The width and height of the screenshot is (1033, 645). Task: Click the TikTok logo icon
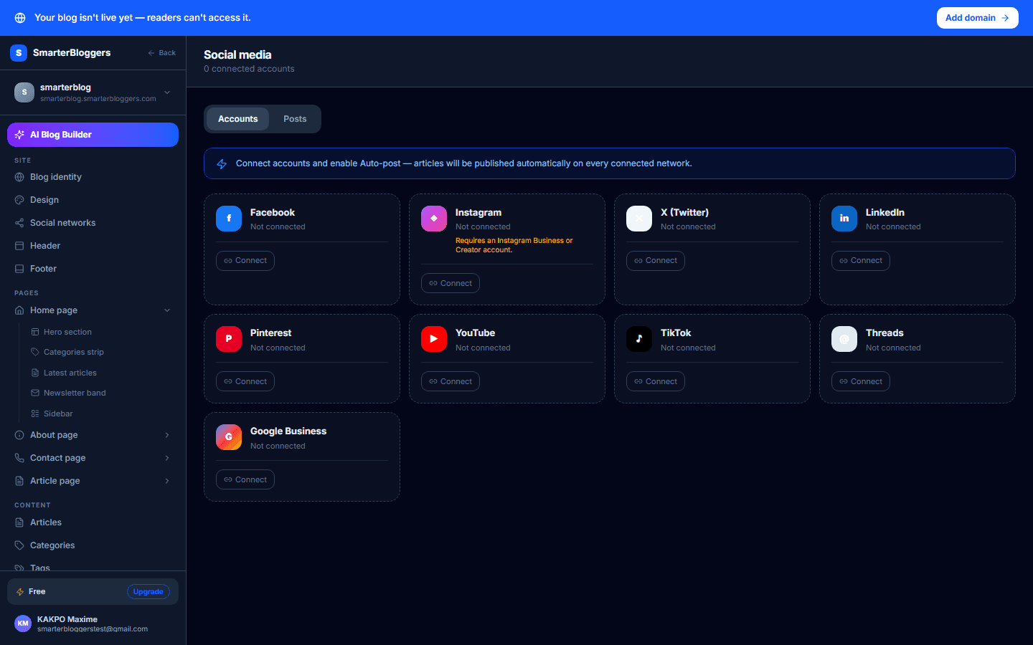click(639, 339)
